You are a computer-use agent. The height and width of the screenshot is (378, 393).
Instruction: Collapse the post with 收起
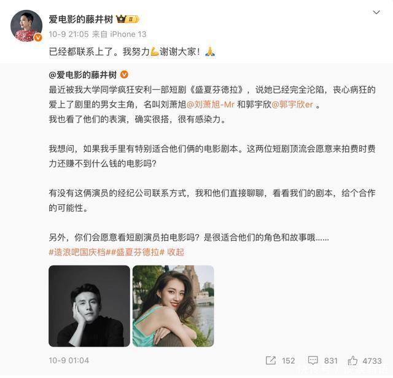point(176,252)
